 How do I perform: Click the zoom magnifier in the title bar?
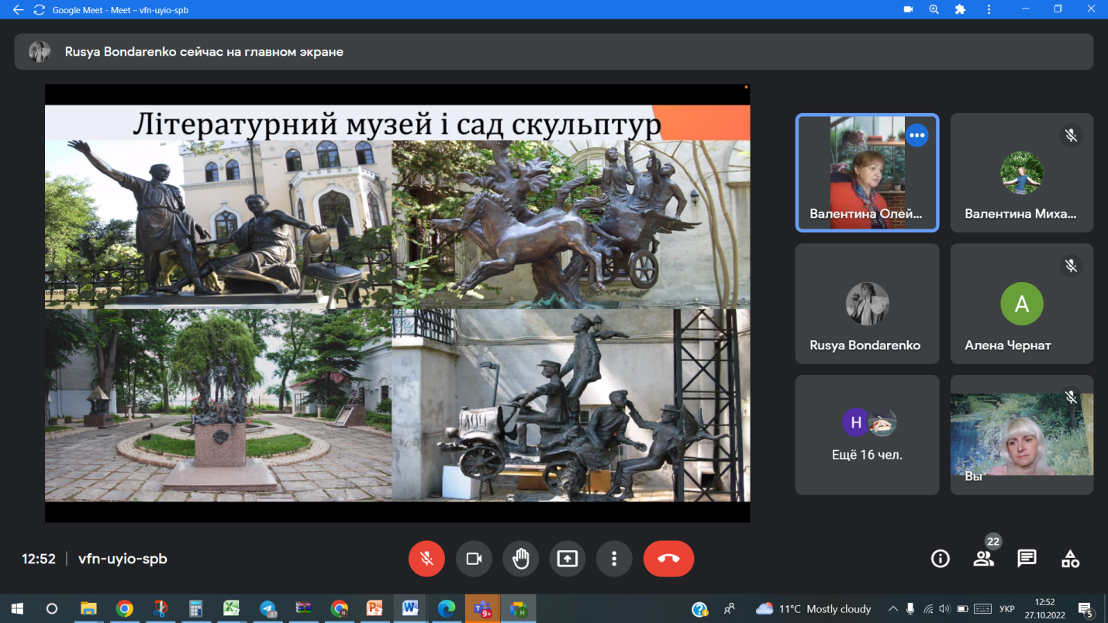pyautogui.click(x=934, y=9)
